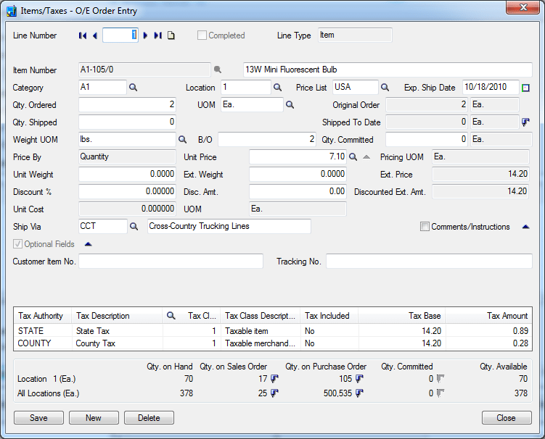Screen dimensions: 545x439
Task: Drill down on All Locations Qty. on Sales Order
Action: pos(274,393)
